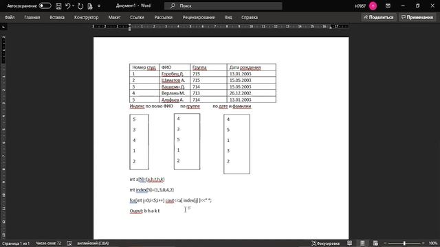Click the Группа header cell
The image size is (440, 247).
click(x=208, y=67)
